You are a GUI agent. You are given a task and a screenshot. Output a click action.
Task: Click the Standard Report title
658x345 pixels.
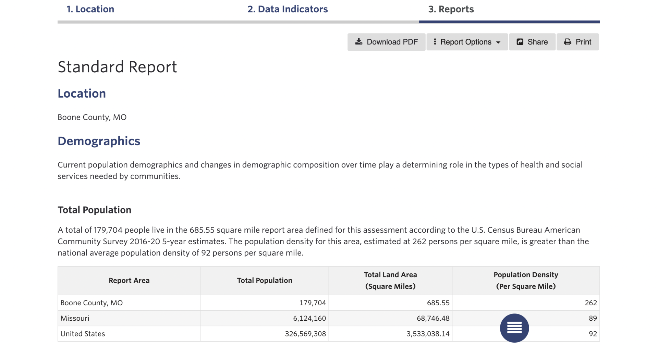click(x=117, y=67)
